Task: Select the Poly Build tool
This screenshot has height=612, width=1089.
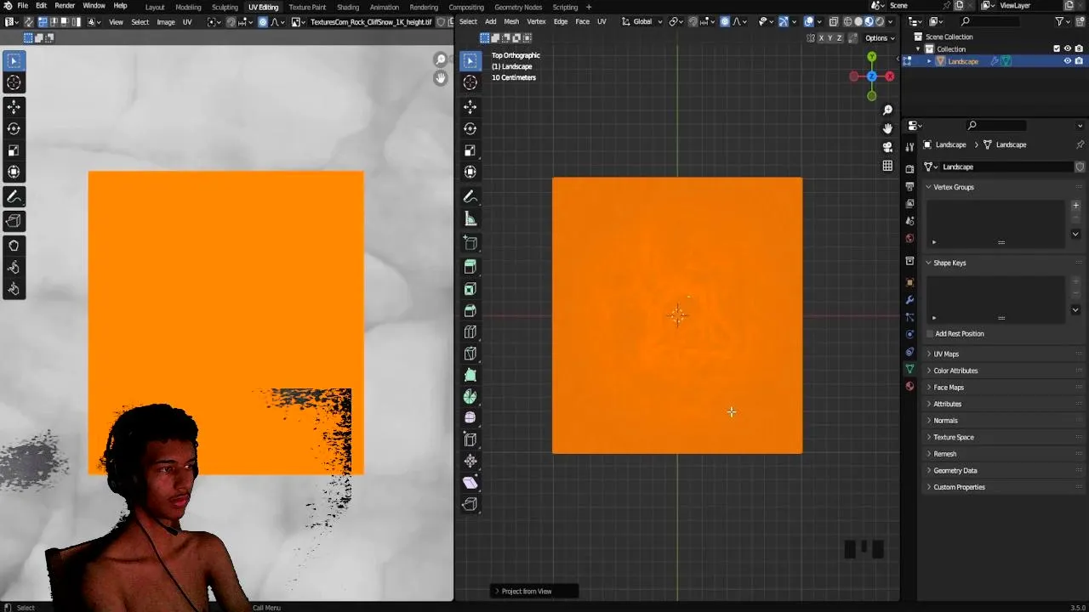Action: point(470,375)
